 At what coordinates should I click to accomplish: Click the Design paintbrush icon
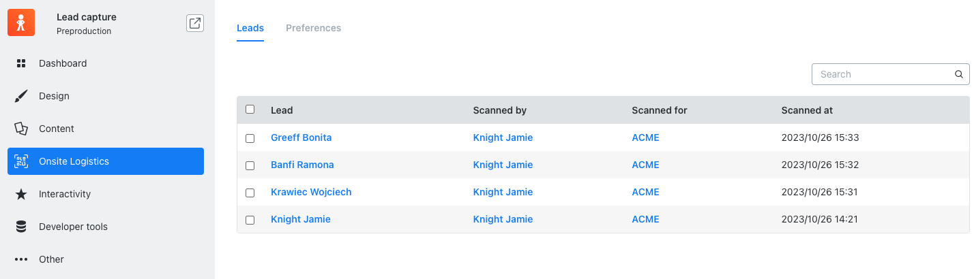[21, 96]
